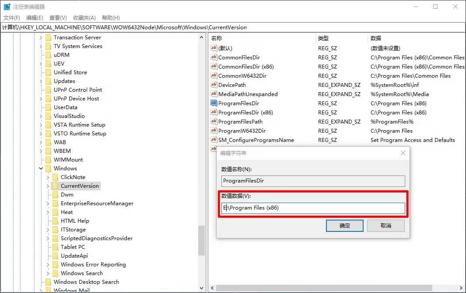Click the 数值数据 input field
The height and width of the screenshot is (293, 466).
313,208
